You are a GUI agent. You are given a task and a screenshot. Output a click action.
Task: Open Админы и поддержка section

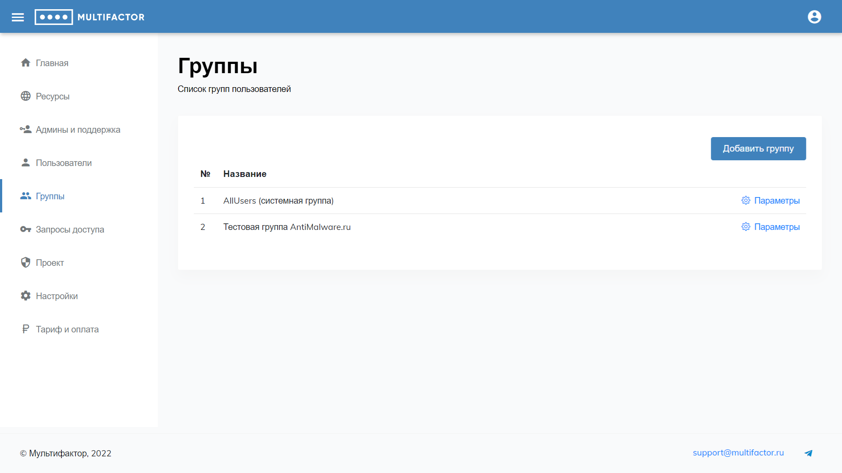click(78, 130)
